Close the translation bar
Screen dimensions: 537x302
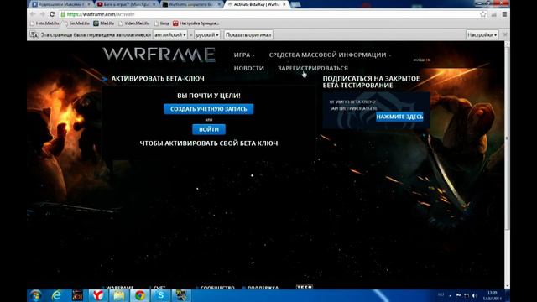point(505,34)
